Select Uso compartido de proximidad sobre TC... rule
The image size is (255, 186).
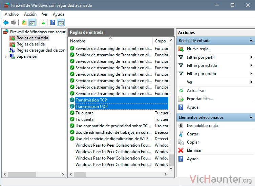pyautogui.click(x=113, y=126)
